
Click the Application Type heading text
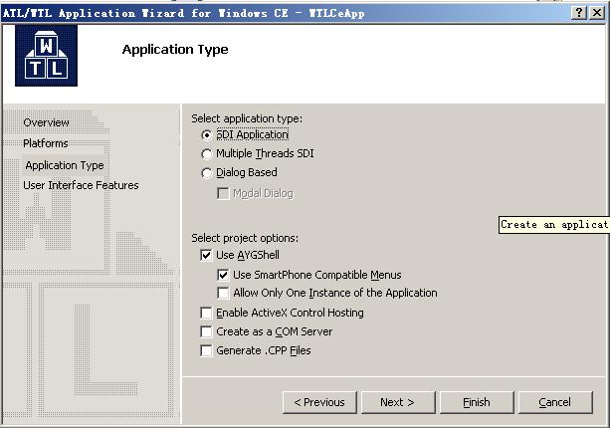pyautogui.click(x=175, y=50)
